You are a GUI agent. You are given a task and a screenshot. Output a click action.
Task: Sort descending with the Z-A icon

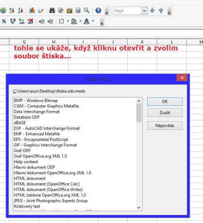tap(21, 11)
